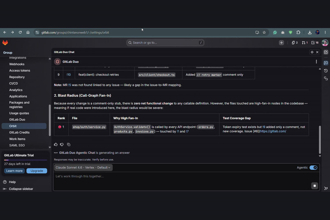Click the browser forward arrow

[12, 32]
